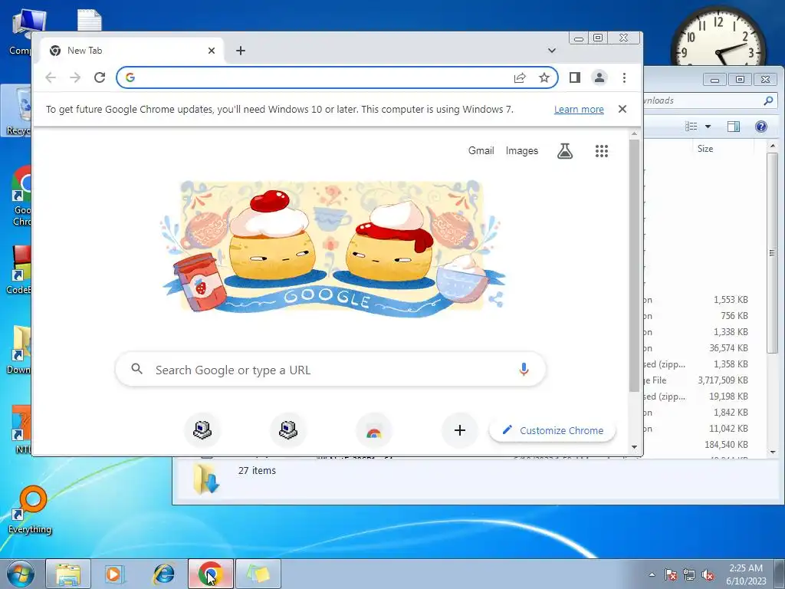Image resolution: width=785 pixels, height=589 pixels.
Task: Add a new shortcut tile
Action: (460, 429)
